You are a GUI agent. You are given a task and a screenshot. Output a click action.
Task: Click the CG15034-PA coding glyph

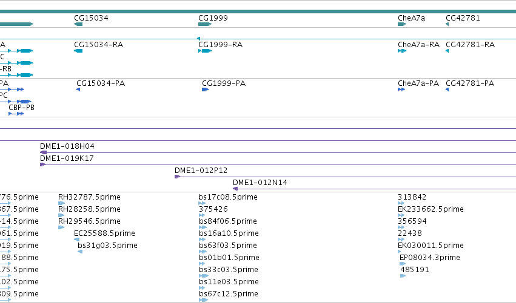pos(78,90)
